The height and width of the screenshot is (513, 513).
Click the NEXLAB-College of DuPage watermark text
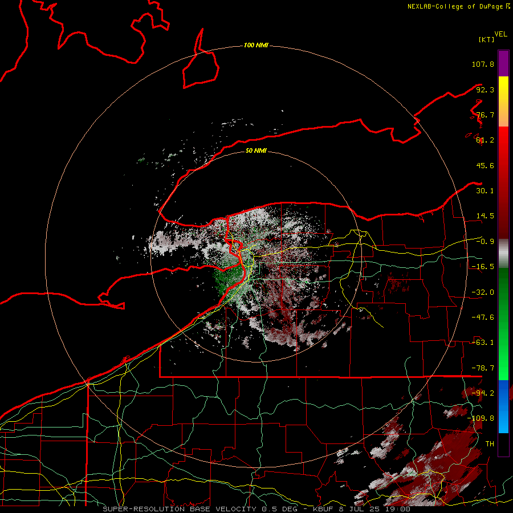pos(458,6)
